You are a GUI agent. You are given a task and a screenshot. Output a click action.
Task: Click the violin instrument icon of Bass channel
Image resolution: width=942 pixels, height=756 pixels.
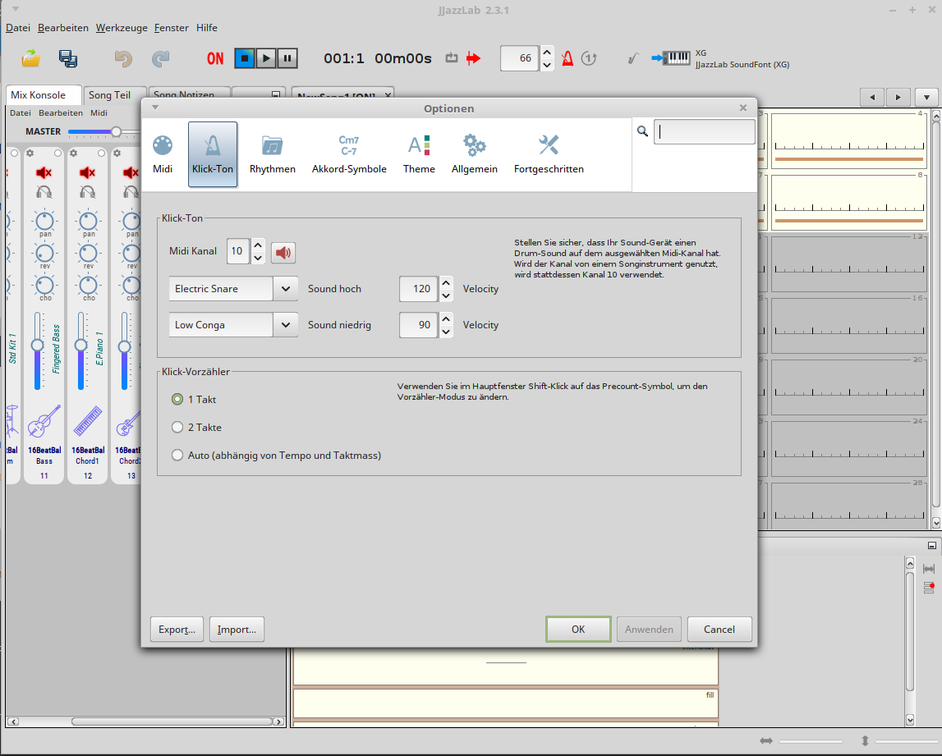44,421
